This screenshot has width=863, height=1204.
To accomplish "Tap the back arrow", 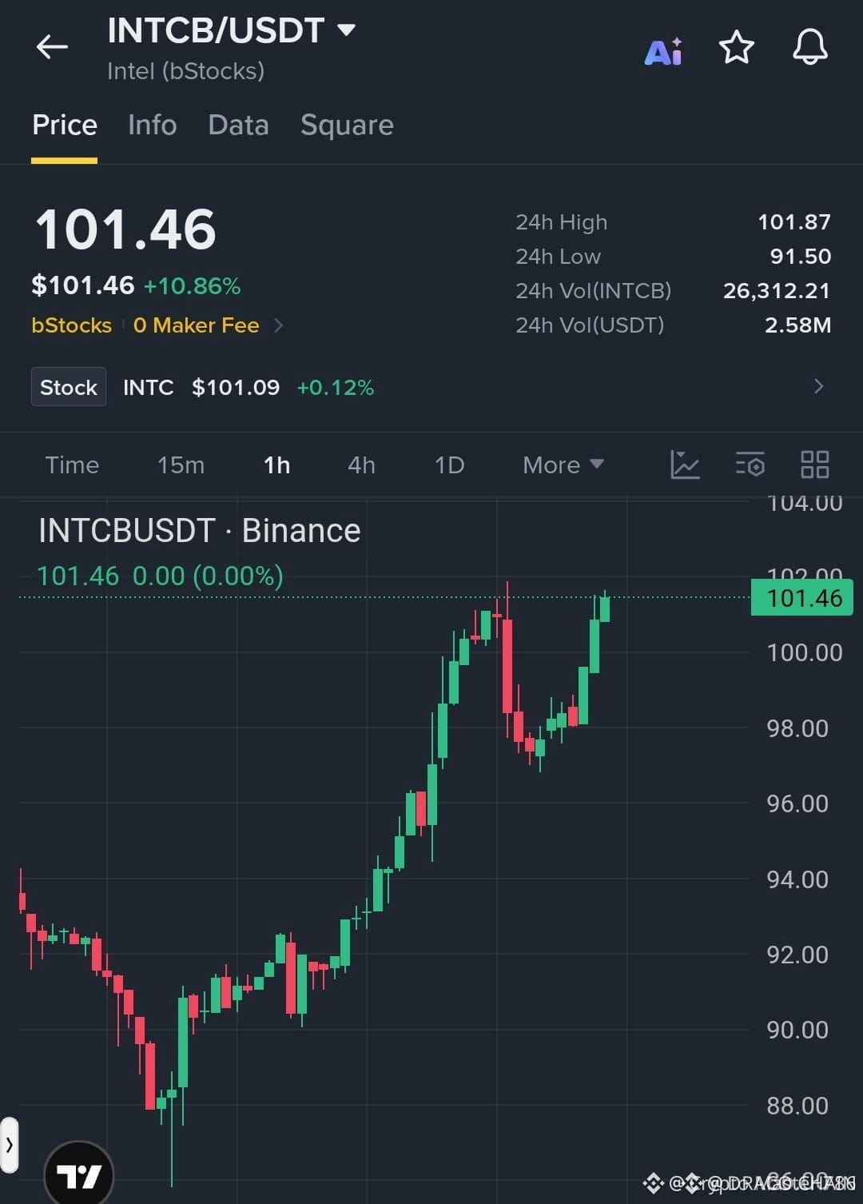I will [x=52, y=47].
